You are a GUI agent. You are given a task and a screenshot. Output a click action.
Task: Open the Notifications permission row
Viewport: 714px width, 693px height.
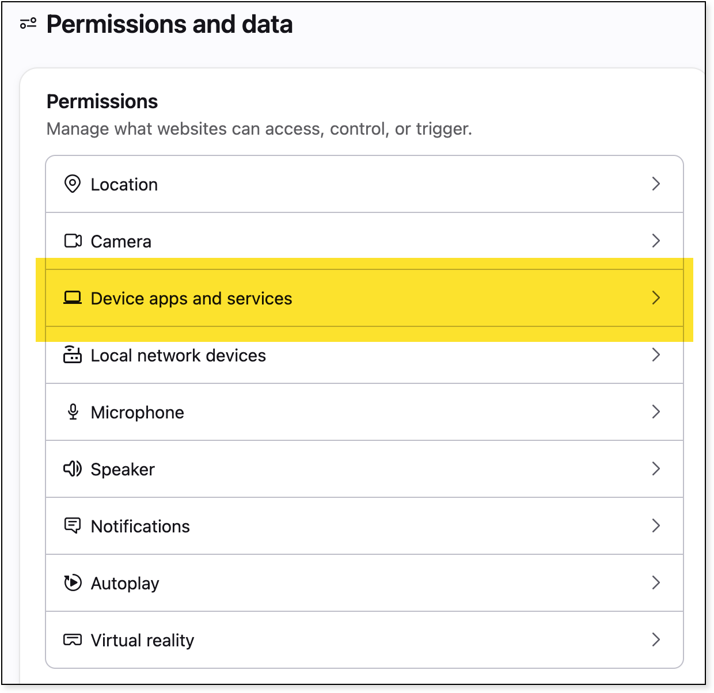click(x=364, y=526)
